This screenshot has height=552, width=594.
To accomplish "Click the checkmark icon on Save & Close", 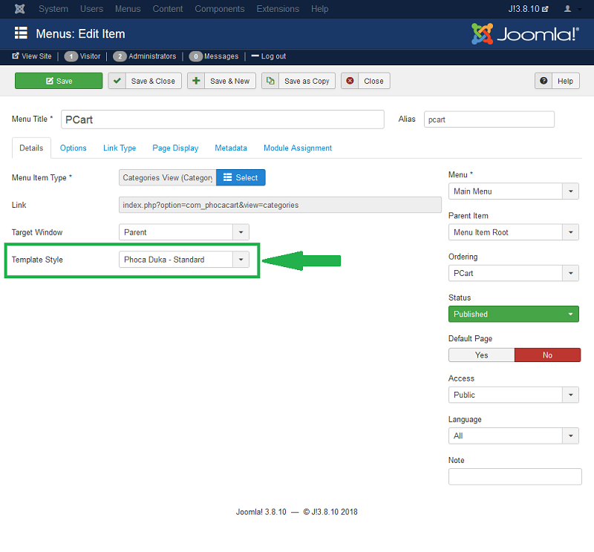I will coord(117,81).
